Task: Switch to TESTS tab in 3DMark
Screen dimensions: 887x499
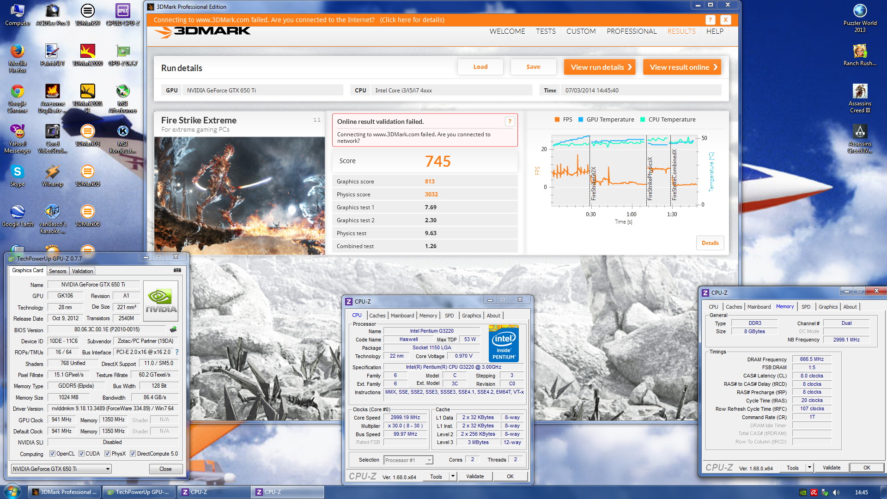Action: 546,31
